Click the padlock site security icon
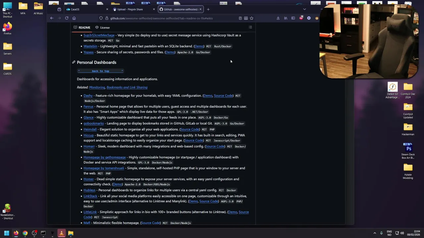424x238 pixels. click(x=107, y=18)
